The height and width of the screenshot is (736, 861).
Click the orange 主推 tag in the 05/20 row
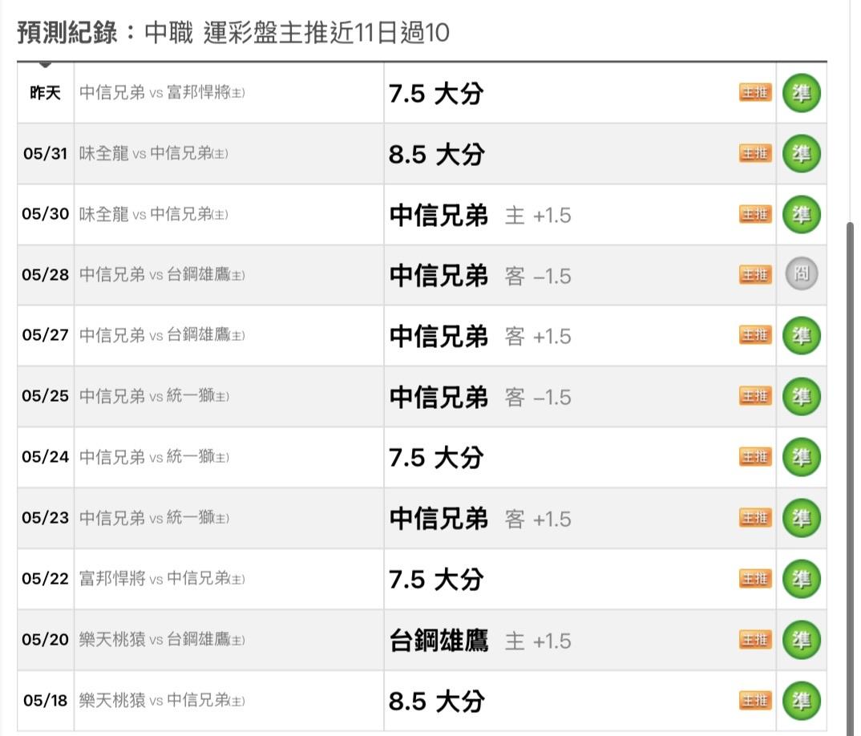point(755,640)
